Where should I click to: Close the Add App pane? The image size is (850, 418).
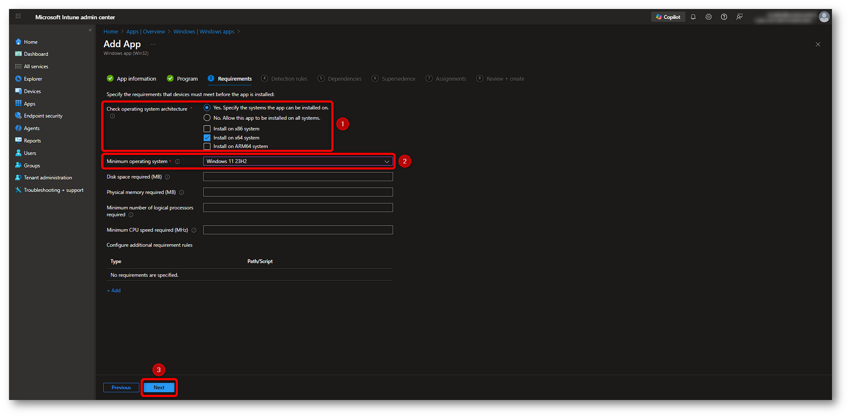point(818,45)
